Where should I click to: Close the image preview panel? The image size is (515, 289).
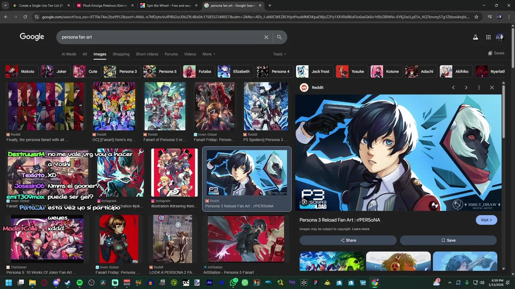coord(492,88)
